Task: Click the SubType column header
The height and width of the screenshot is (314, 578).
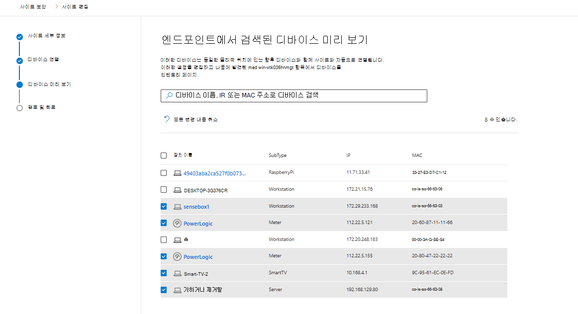Action: (x=278, y=156)
